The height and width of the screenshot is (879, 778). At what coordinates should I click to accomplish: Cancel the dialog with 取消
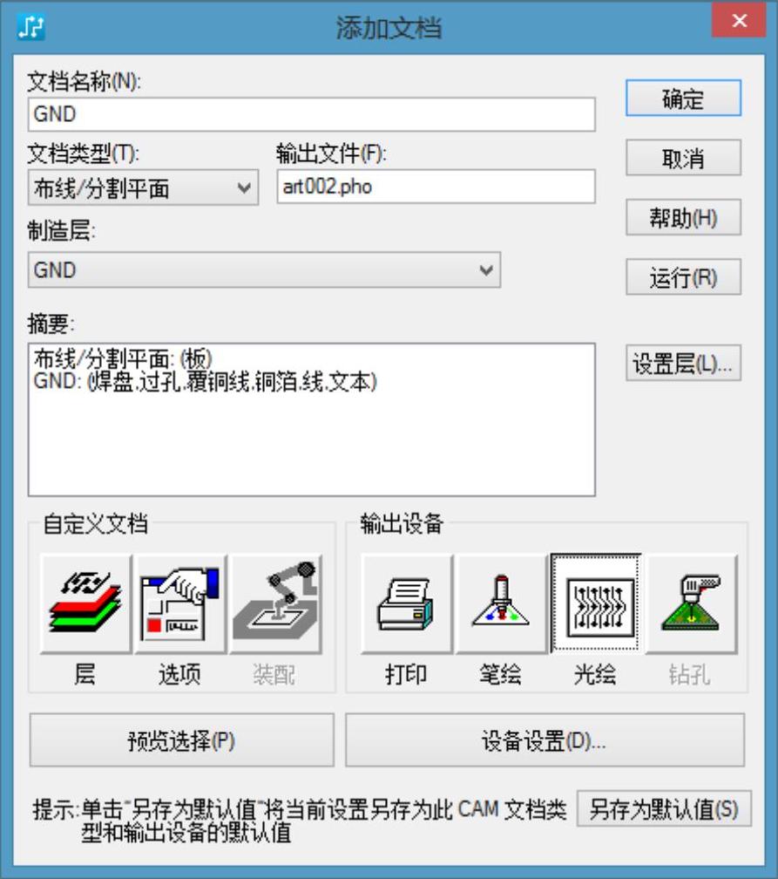683,159
